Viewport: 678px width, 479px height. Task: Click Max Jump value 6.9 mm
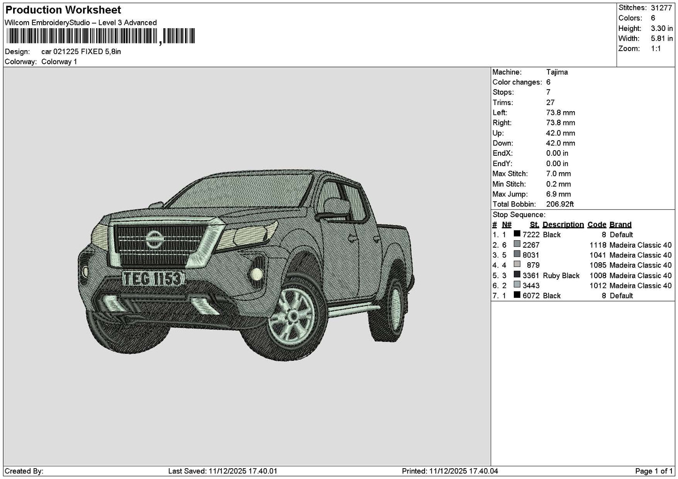pos(559,194)
